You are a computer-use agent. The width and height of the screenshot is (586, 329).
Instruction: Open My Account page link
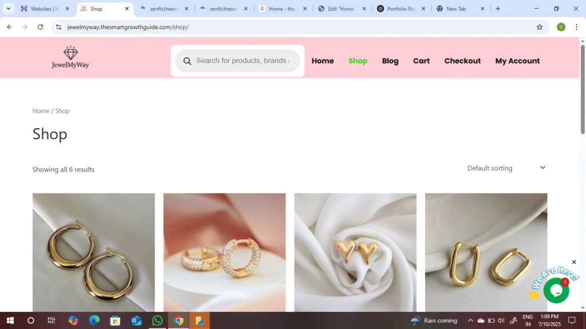(x=517, y=61)
